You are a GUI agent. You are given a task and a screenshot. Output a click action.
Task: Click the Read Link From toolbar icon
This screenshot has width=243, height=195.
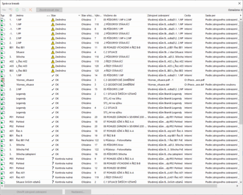(x=10, y=10)
